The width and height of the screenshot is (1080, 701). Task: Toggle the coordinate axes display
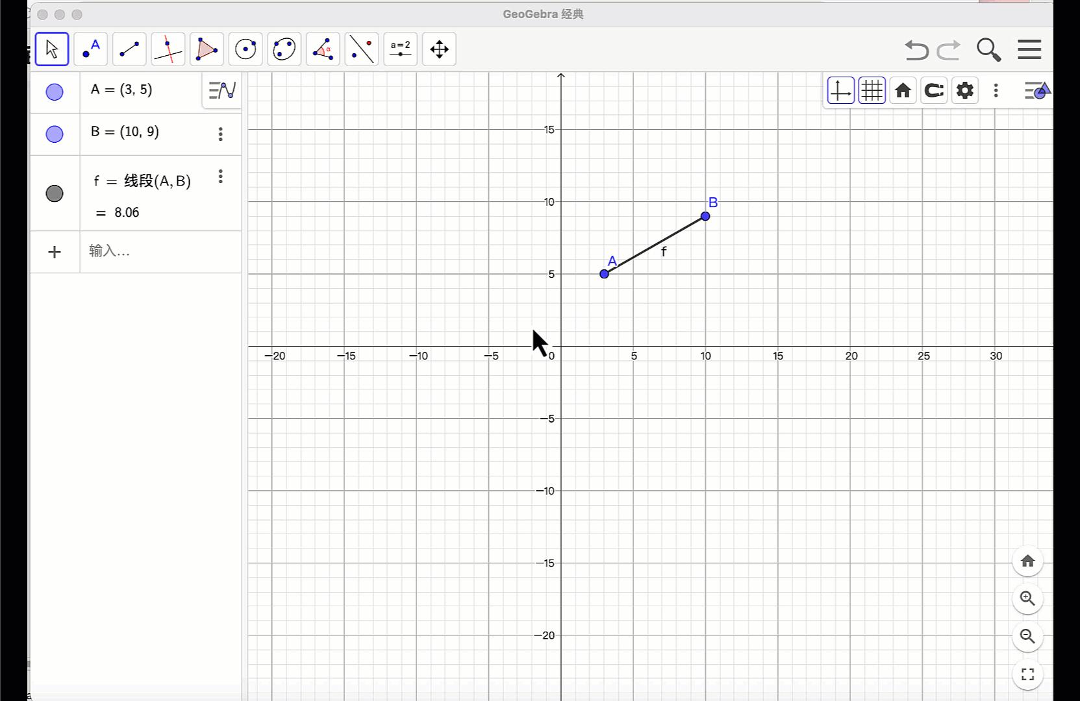coord(840,90)
